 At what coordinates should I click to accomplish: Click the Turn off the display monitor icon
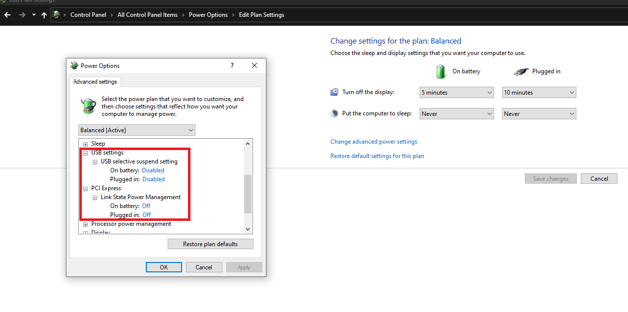coord(335,92)
